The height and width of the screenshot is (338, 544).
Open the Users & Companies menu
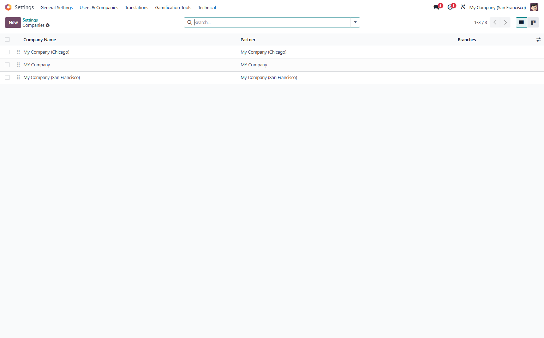coord(99,8)
